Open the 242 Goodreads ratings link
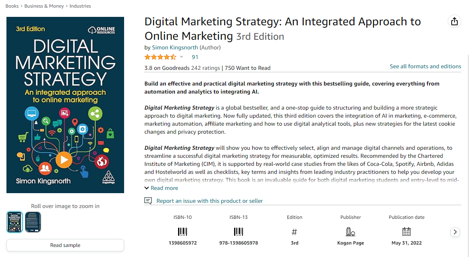The height and width of the screenshot is (257, 469). point(205,68)
